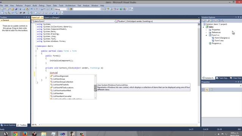Collapse the public Form1() constructor region
Image resolution: width=242 pixels, height=136 pixels.
[36, 56]
